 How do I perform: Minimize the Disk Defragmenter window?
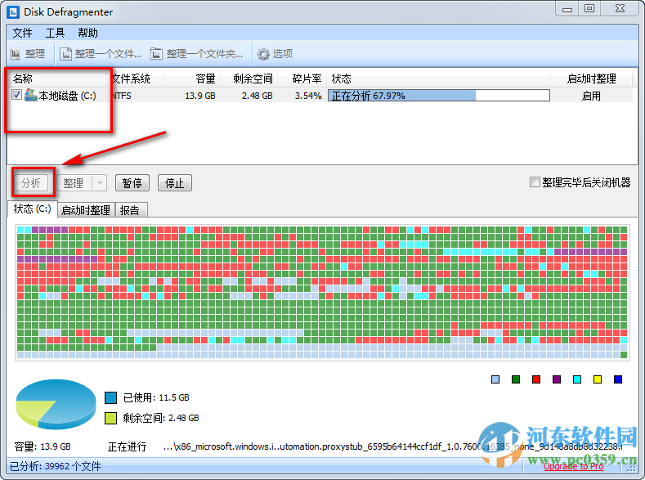pos(567,9)
